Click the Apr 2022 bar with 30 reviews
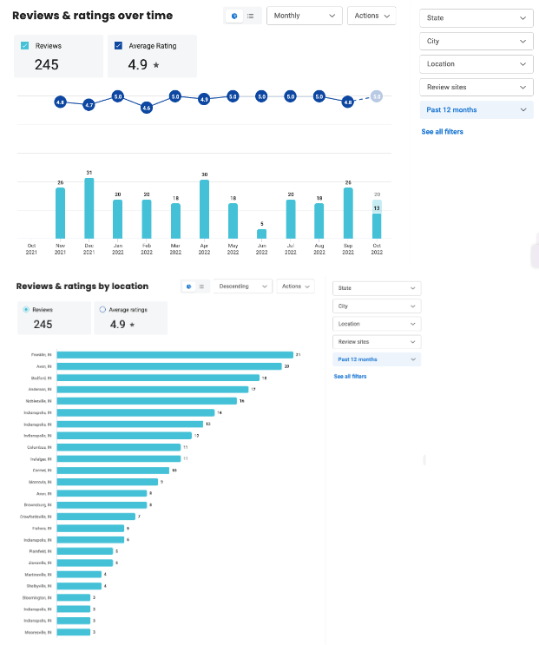Image resolution: width=539 pixels, height=645 pixels. 204,209
